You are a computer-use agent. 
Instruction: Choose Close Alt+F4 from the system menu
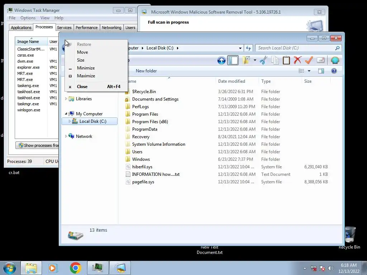pyautogui.click(x=96, y=87)
